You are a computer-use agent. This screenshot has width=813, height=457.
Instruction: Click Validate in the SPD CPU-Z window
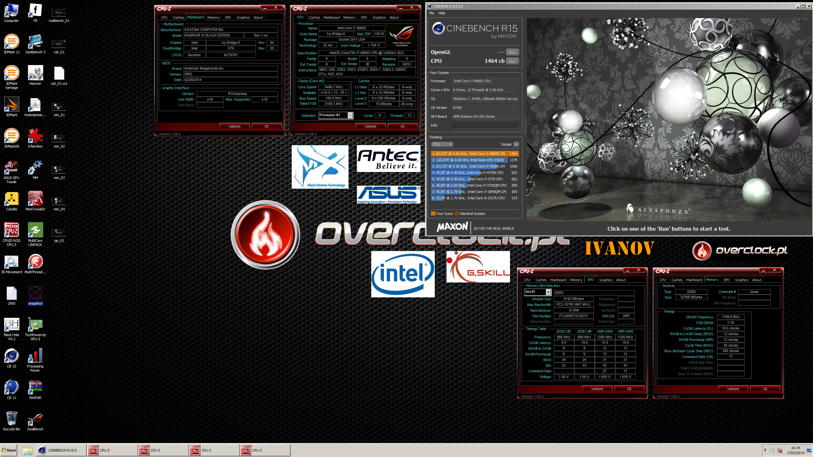tap(597, 389)
